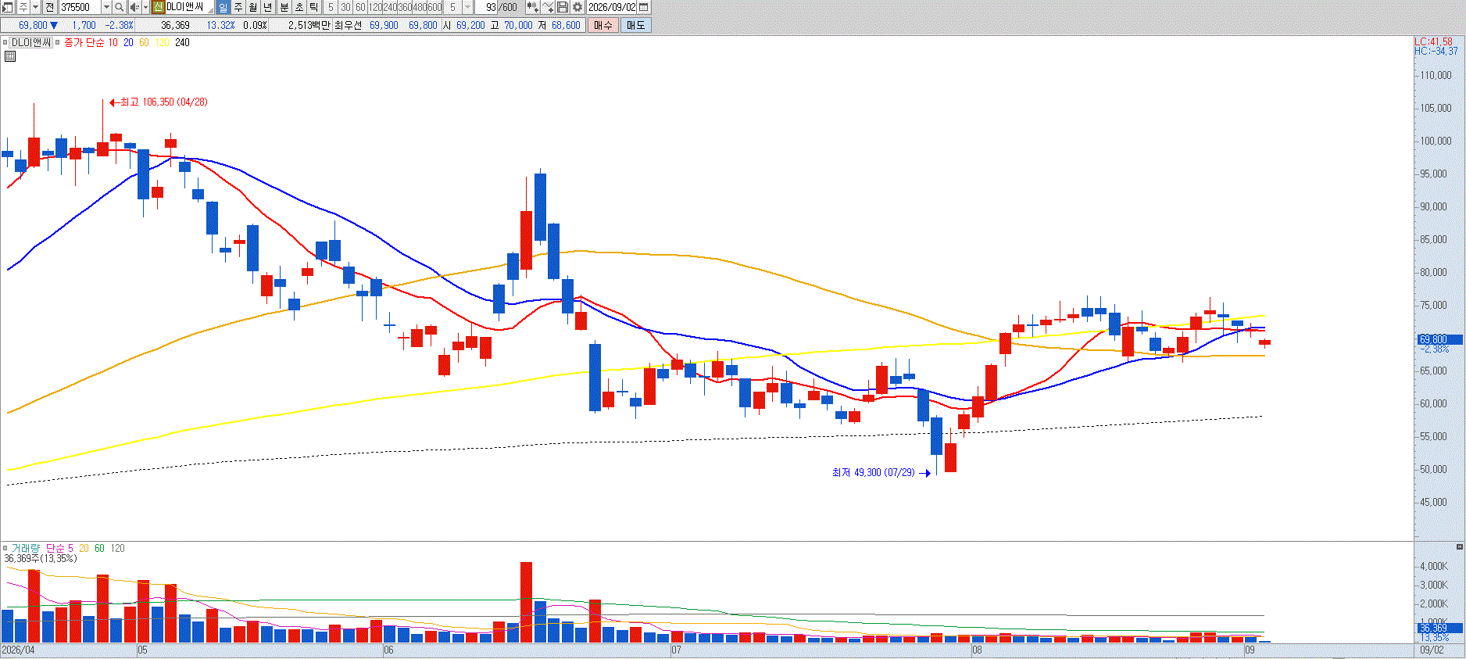The image size is (1466, 659).
Task: Click the add indicator icon
Action: 532,7
